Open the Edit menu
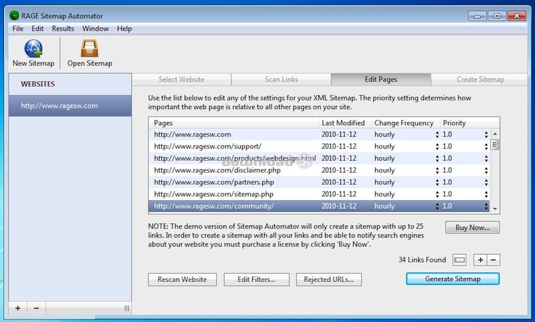The width and height of the screenshot is (535, 322). [37, 29]
